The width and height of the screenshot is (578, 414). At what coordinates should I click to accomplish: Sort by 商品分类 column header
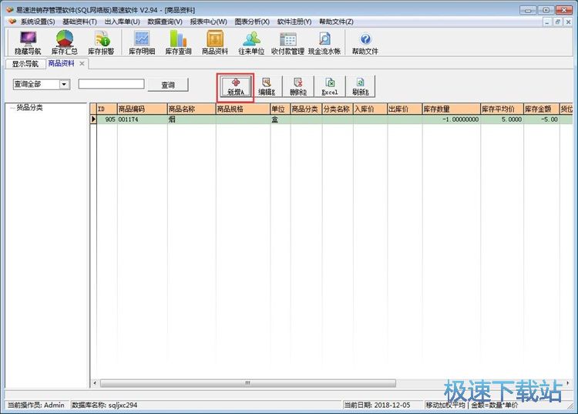(x=306, y=109)
